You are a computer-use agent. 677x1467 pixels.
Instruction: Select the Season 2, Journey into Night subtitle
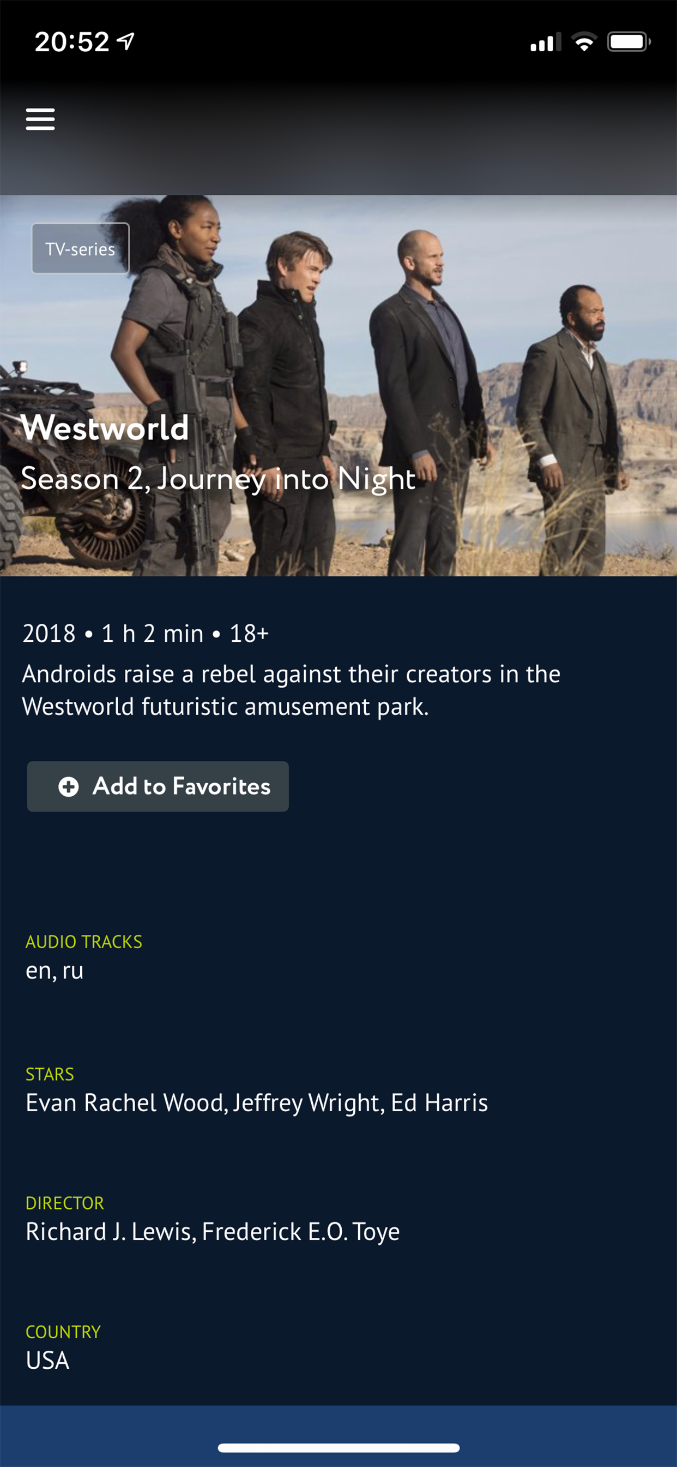(x=218, y=479)
